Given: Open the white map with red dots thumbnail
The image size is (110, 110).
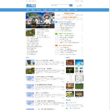Looking at the screenshot, I should tap(79, 78).
